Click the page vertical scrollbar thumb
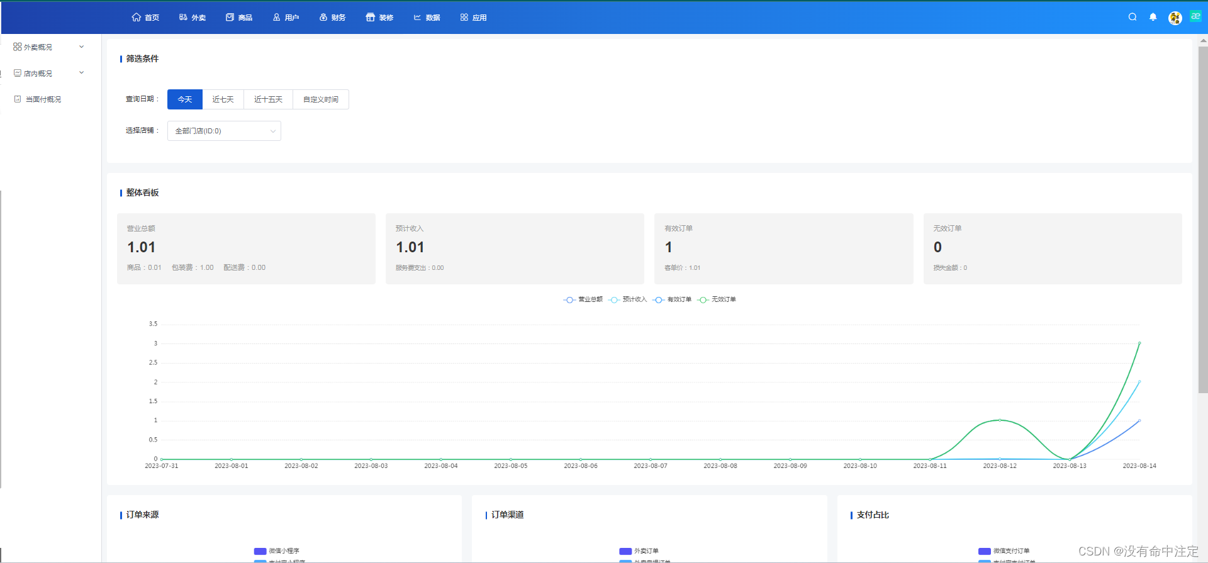Screen dimensions: 1208x563 pos(1203,220)
